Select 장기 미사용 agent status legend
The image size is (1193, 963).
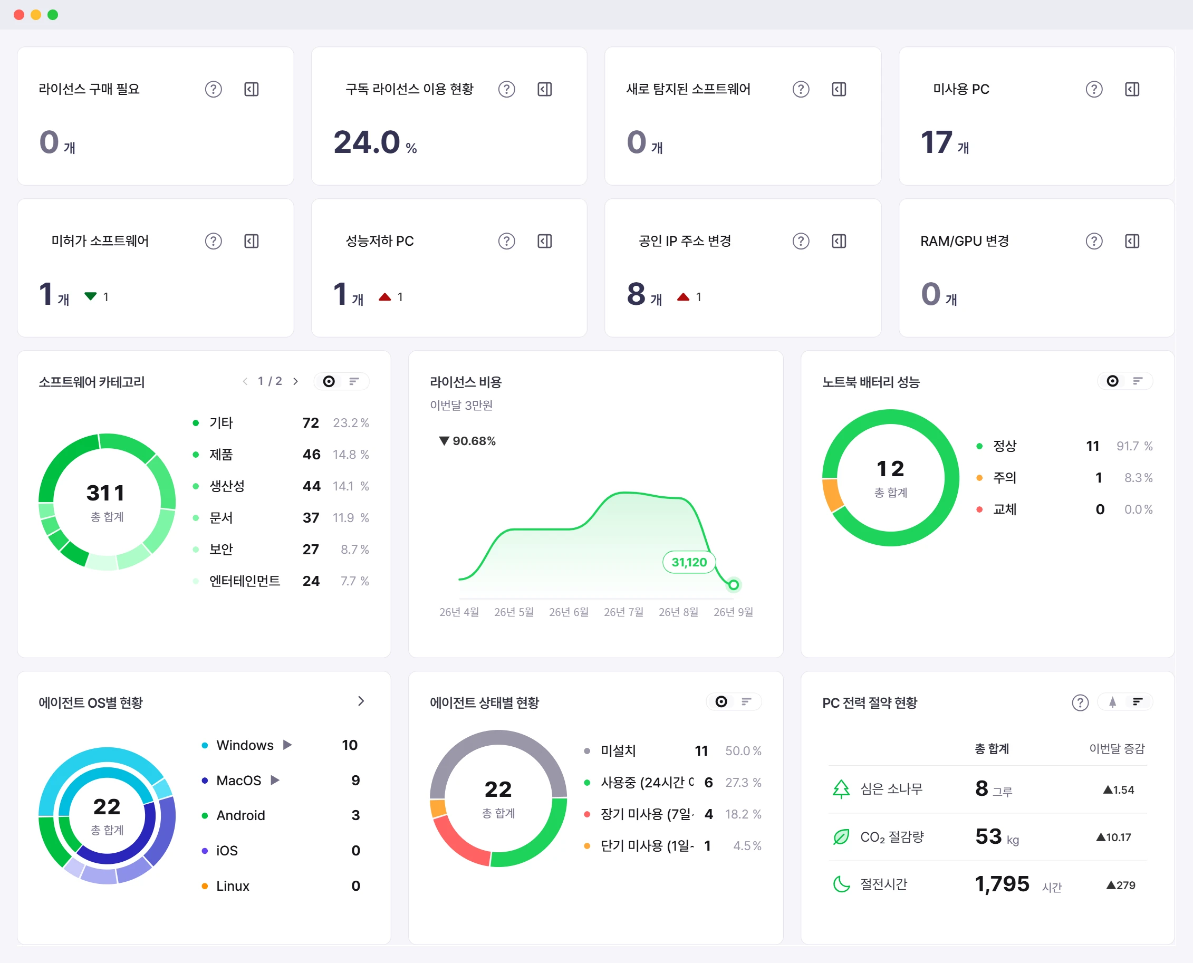click(x=673, y=814)
